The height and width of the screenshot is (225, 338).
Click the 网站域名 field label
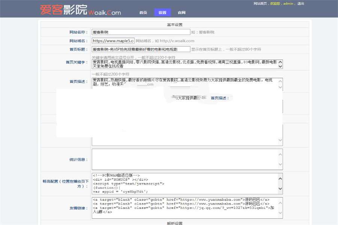79,41
